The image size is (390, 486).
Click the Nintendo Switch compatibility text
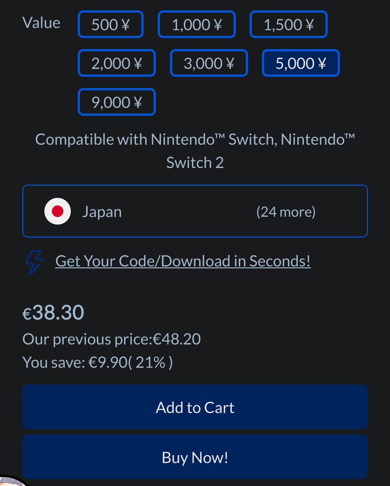tap(195, 151)
